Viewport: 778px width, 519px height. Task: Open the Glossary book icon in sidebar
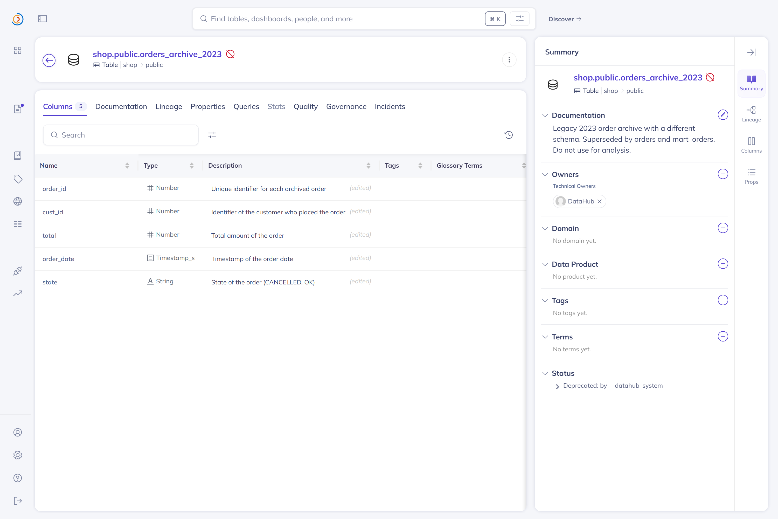coord(18,155)
